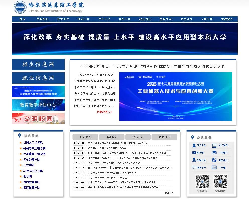The width and height of the screenshot is (249, 201).
Task: Open the 一卡通 card icon
Action: coord(214,167)
